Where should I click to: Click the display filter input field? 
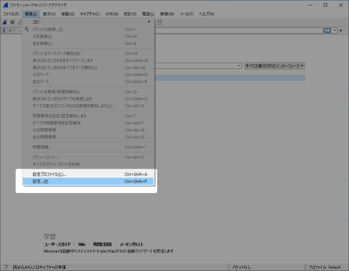click(x=238, y=31)
